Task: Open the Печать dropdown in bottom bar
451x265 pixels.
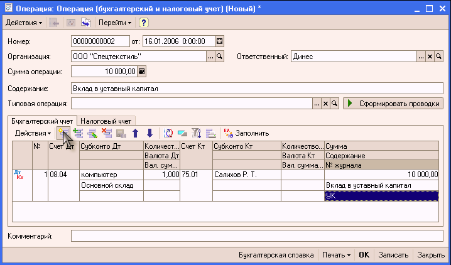Action: 335,256
